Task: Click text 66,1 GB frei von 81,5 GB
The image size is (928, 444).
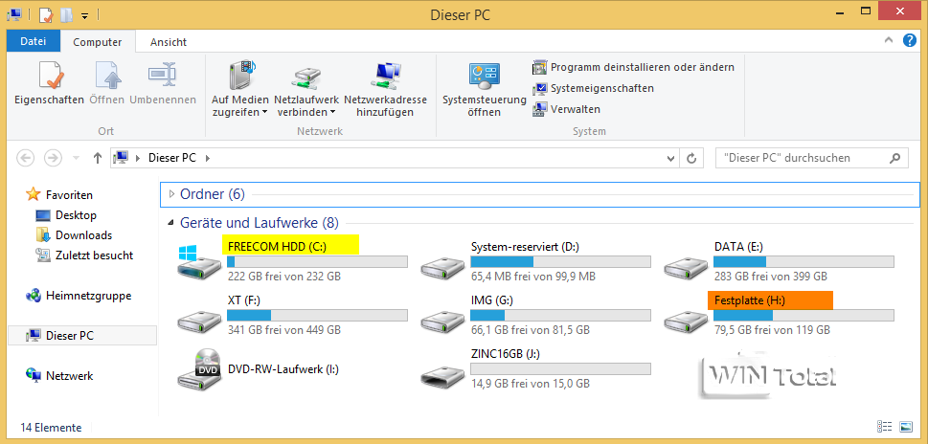Action: (531, 330)
